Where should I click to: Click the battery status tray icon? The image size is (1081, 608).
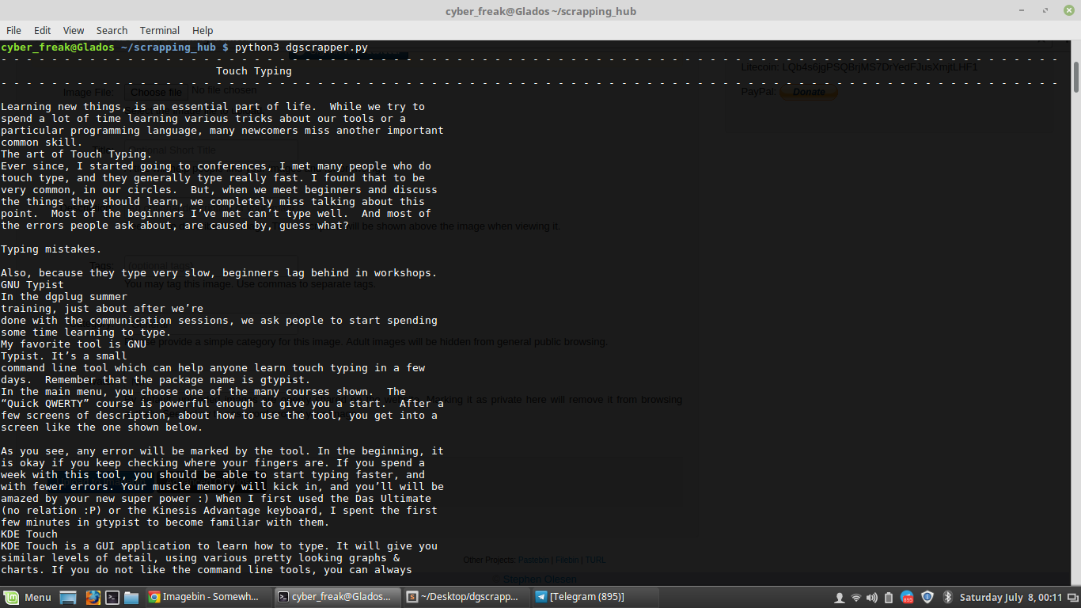pos(889,597)
